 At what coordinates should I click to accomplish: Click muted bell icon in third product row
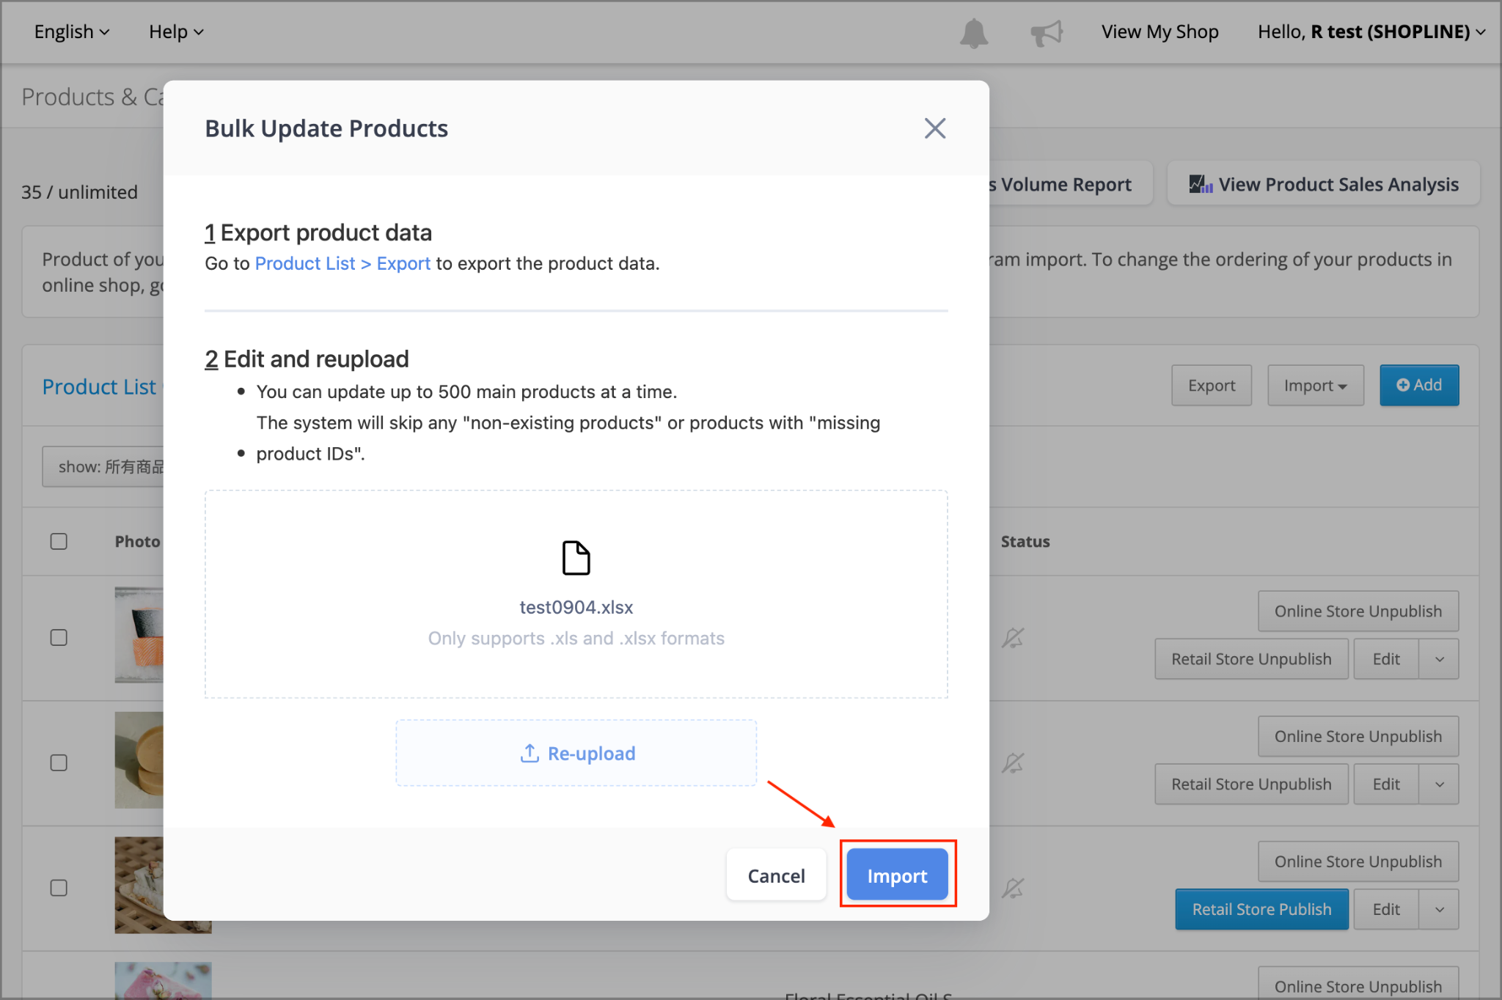1013,889
